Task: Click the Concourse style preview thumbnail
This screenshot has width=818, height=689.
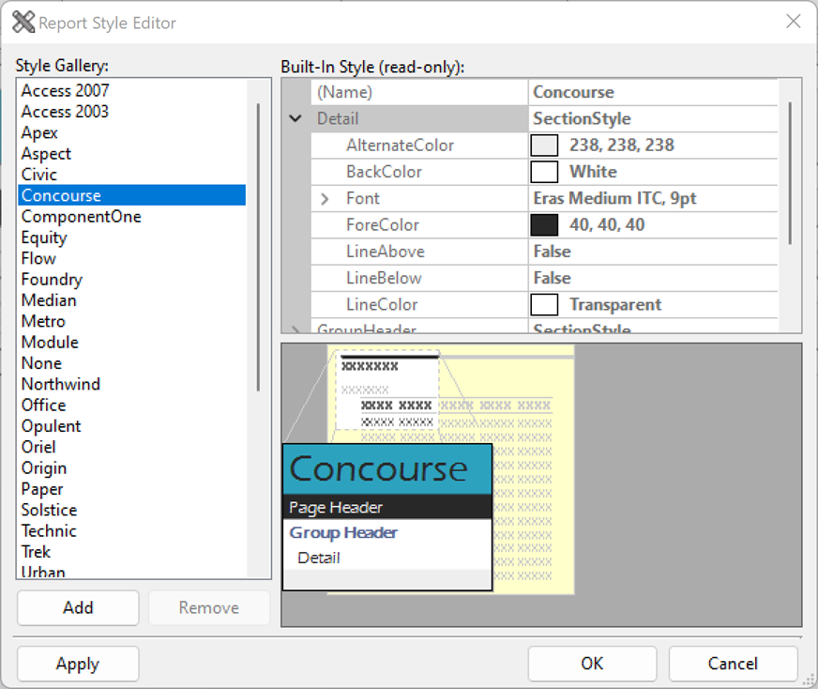Action: click(x=387, y=517)
